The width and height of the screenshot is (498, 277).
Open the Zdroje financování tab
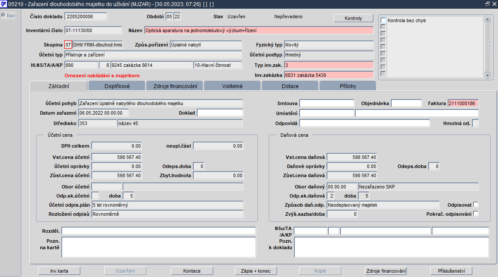pyautogui.click(x=175, y=86)
